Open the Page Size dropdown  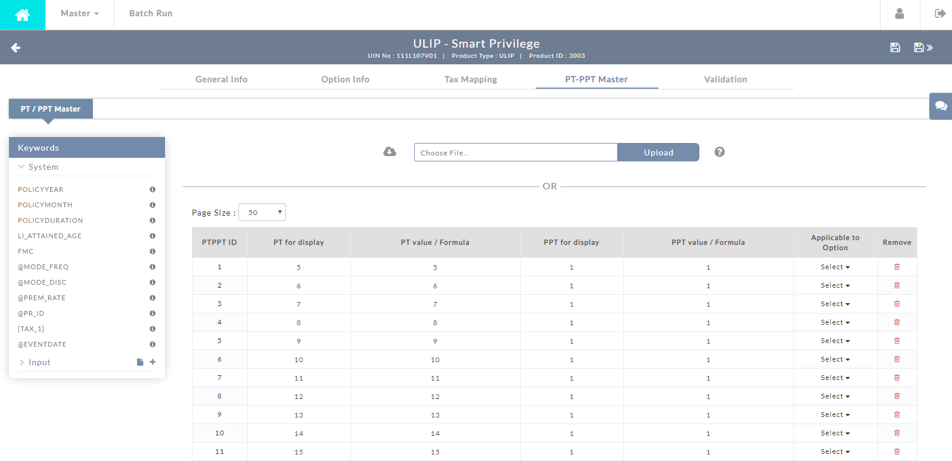(x=262, y=212)
